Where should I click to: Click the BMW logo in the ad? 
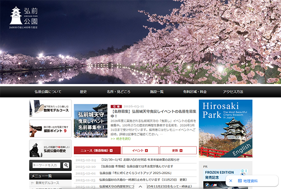pyautogui.click(x=207, y=185)
